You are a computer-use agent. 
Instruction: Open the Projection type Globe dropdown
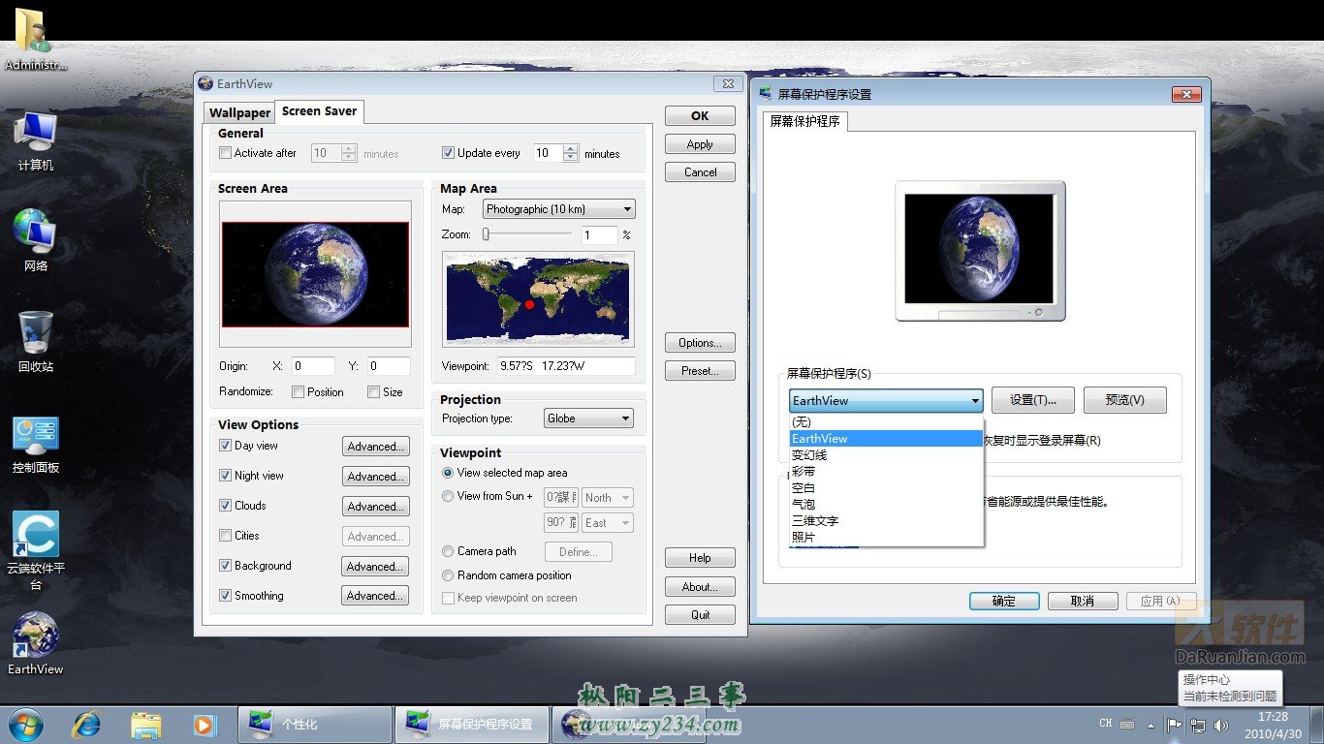(x=589, y=418)
